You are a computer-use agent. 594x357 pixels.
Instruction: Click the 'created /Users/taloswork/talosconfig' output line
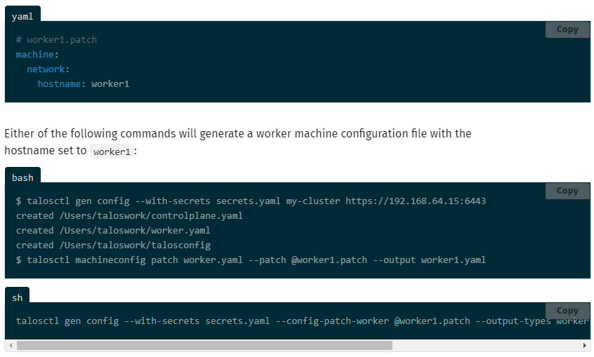tap(113, 245)
